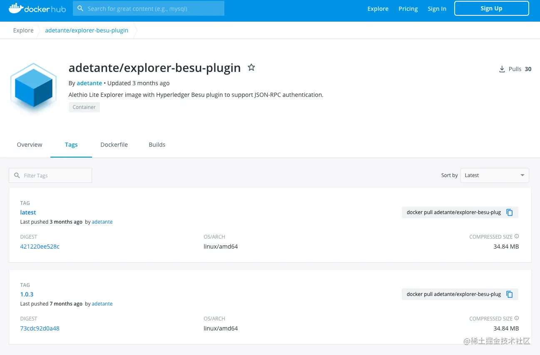This screenshot has height=355, width=540.
Task: Open adetante author link under title
Action: pyautogui.click(x=90, y=83)
